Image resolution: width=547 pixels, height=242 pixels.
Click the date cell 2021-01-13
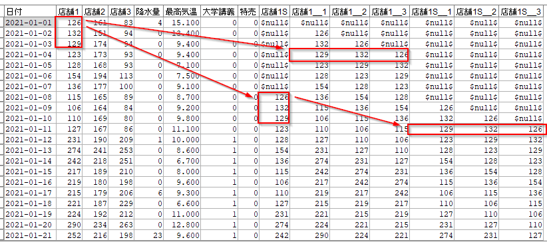(x=30, y=150)
